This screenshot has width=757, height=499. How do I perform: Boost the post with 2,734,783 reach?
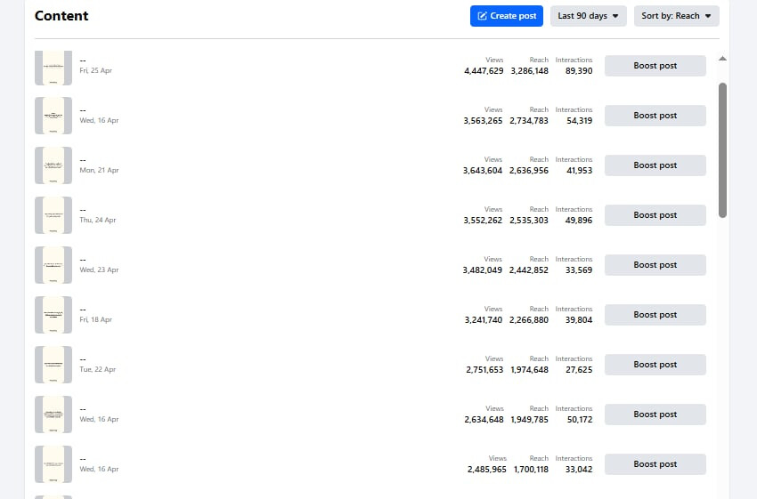[x=655, y=116]
